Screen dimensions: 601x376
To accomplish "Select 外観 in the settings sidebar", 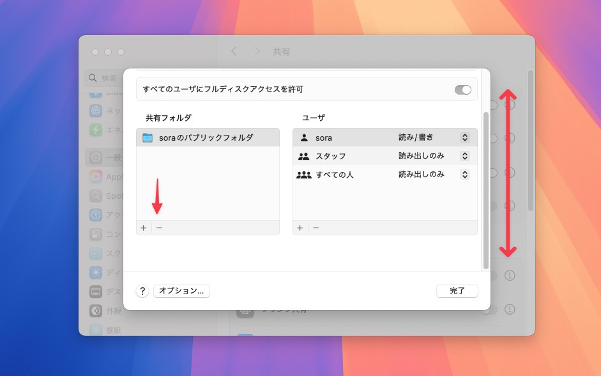I will [x=104, y=311].
